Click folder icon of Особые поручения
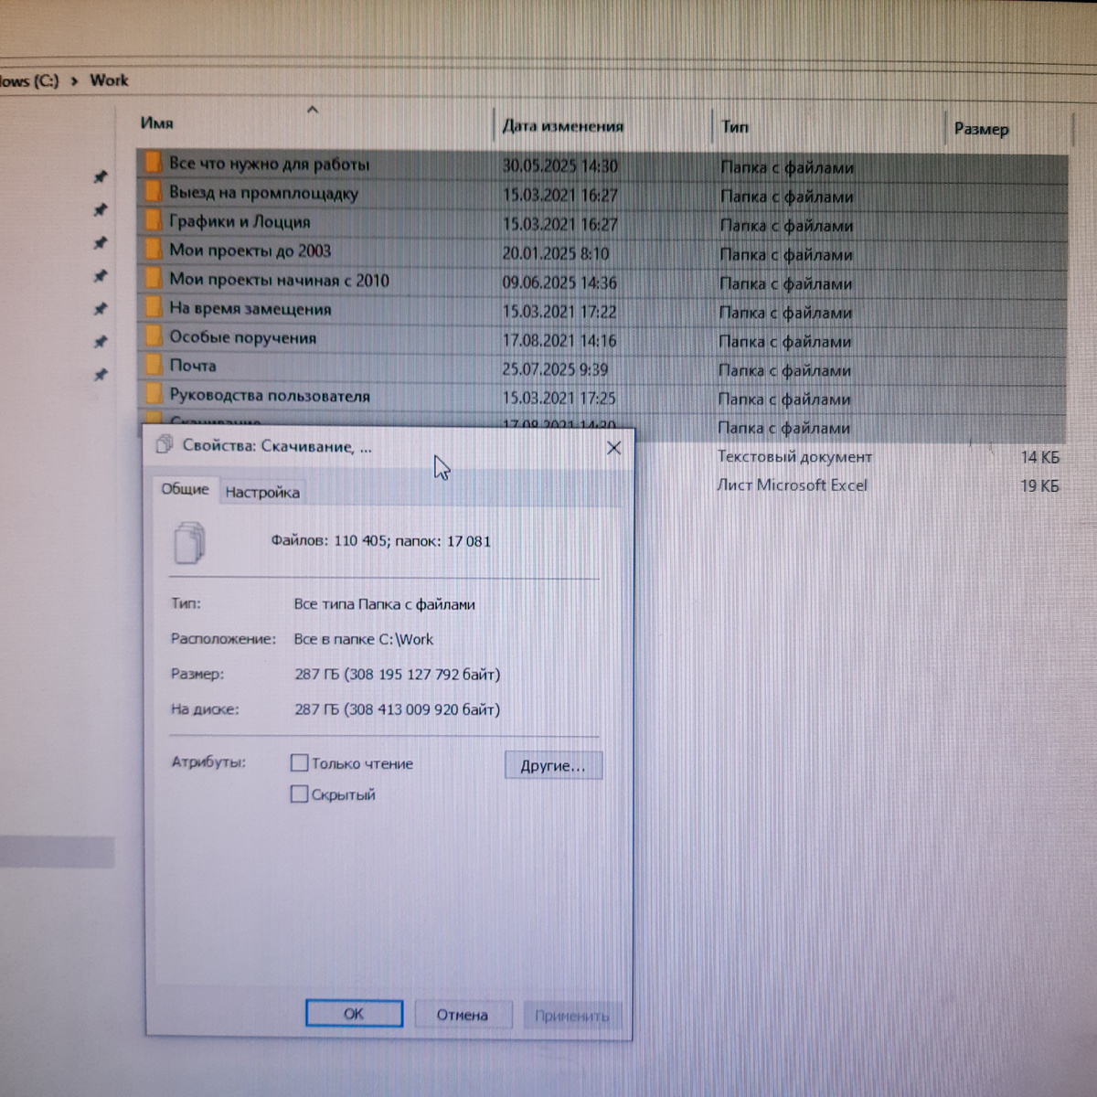The height and width of the screenshot is (1097, 1097). pyautogui.click(x=152, y=337)
